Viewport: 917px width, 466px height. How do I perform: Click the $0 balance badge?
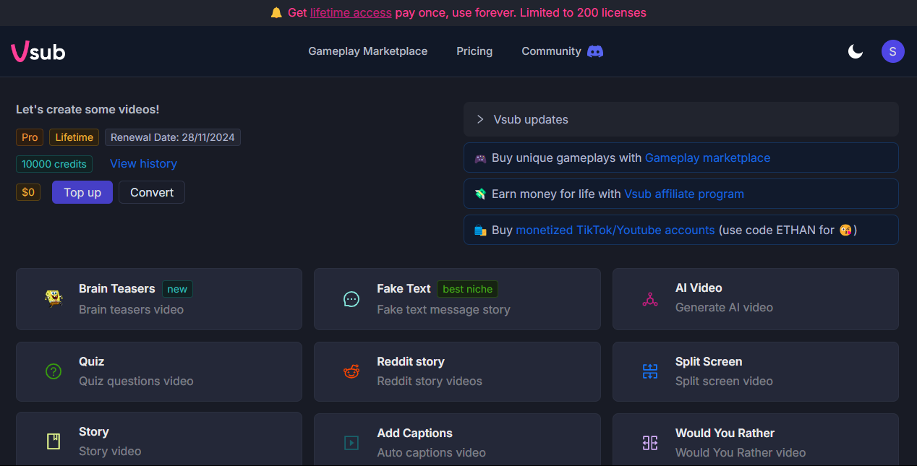(28, 192)
